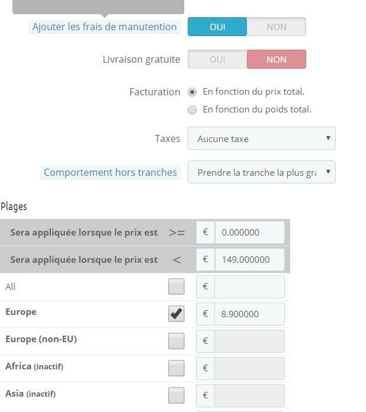Click the Europe price field 8.900000

249,314
